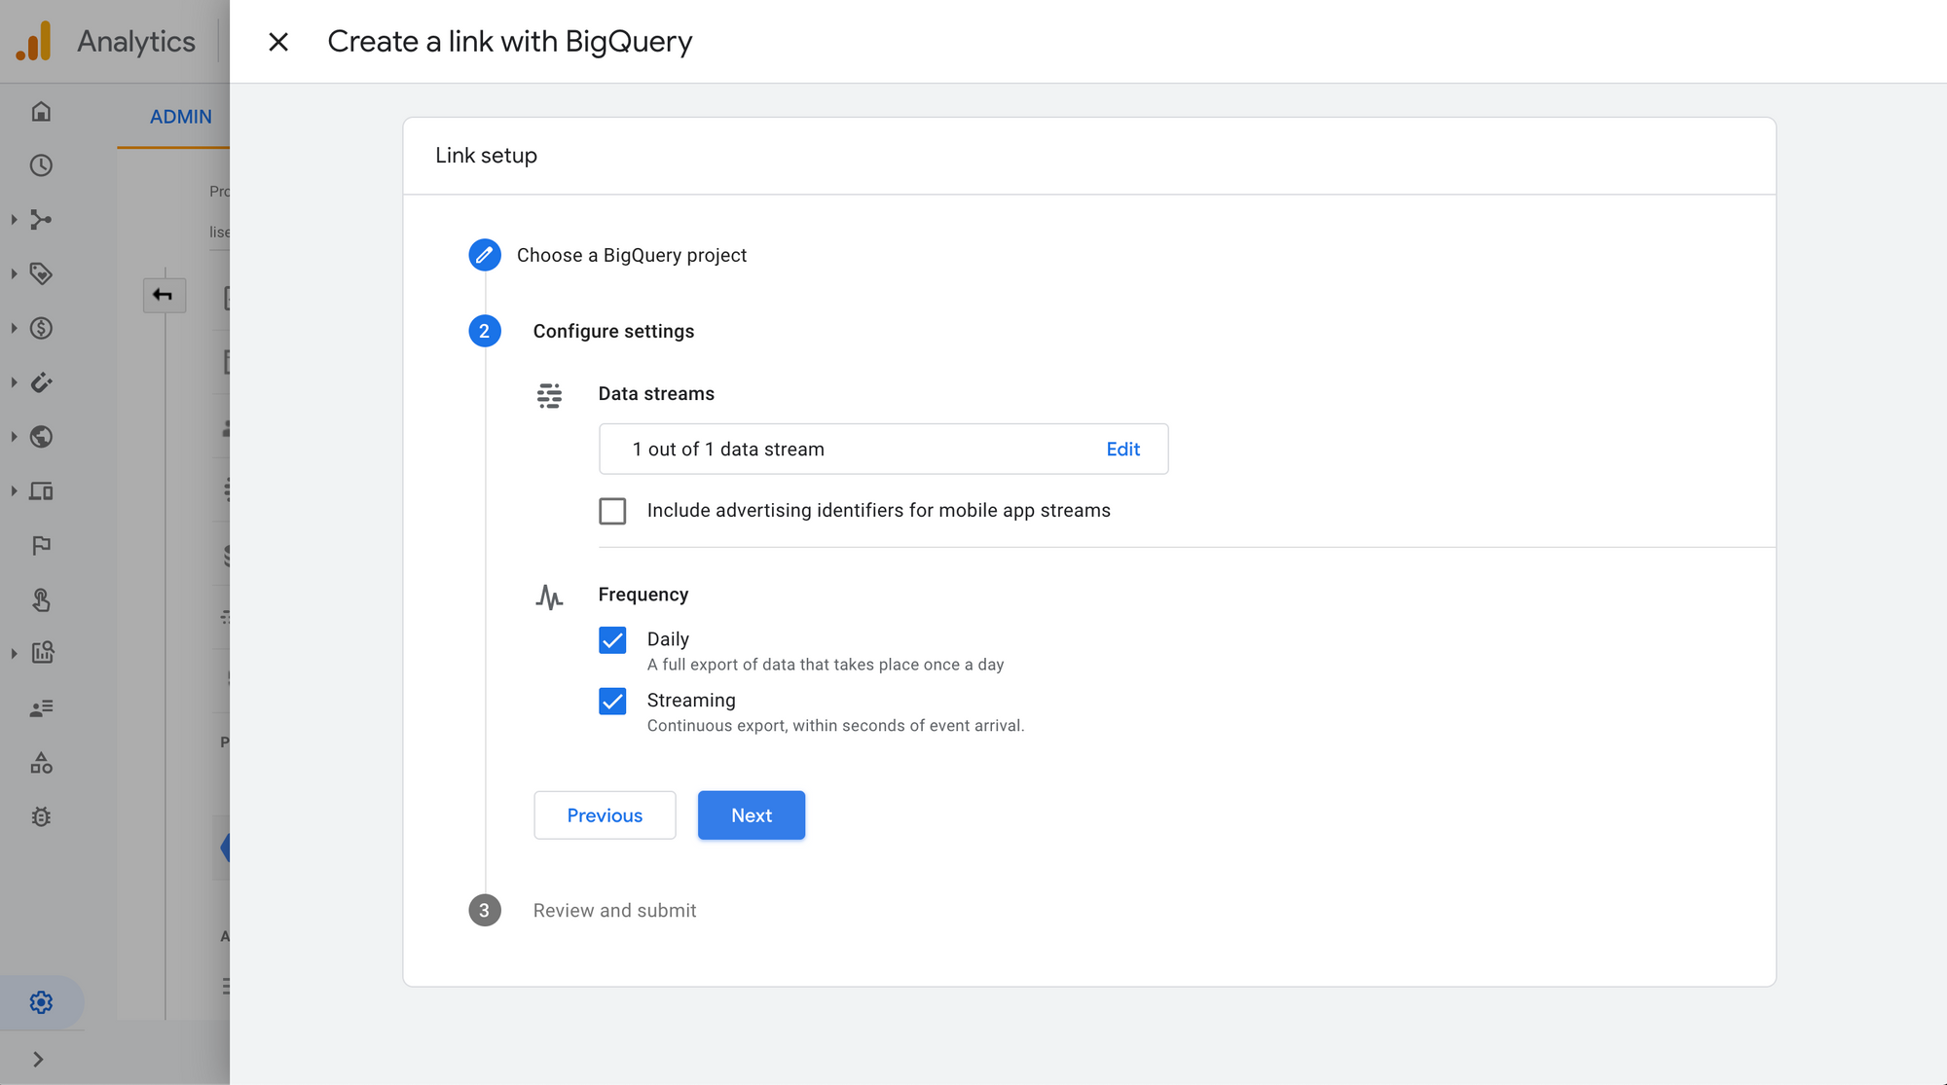Click the edit pencil for BigQuery project step
Viewport: 1947px width, 1085px height.
tap(485, 255)
